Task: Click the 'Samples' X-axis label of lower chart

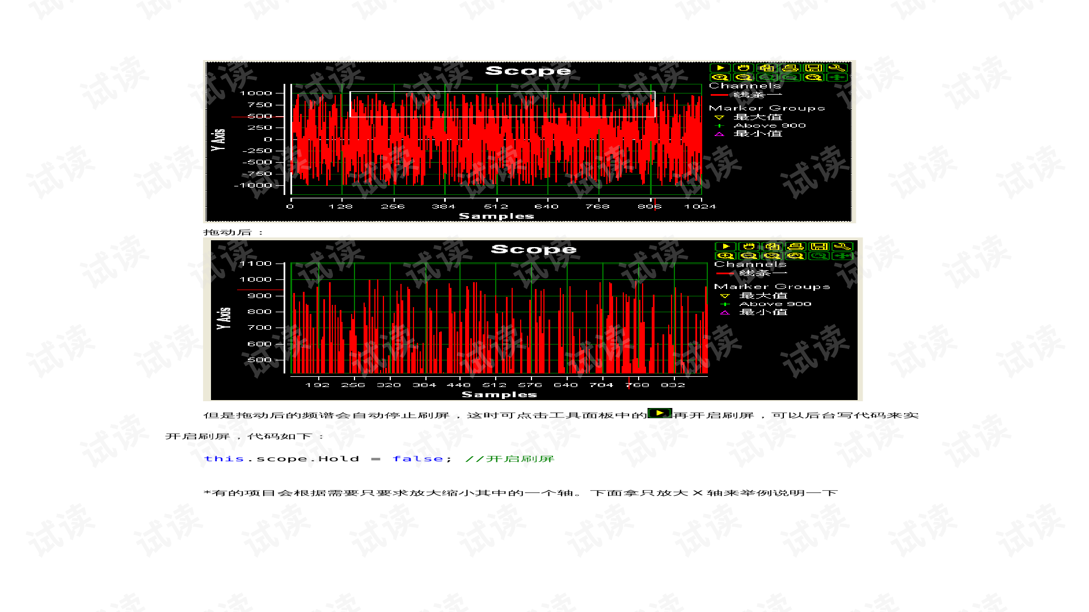Action: [x=499, y=394]
